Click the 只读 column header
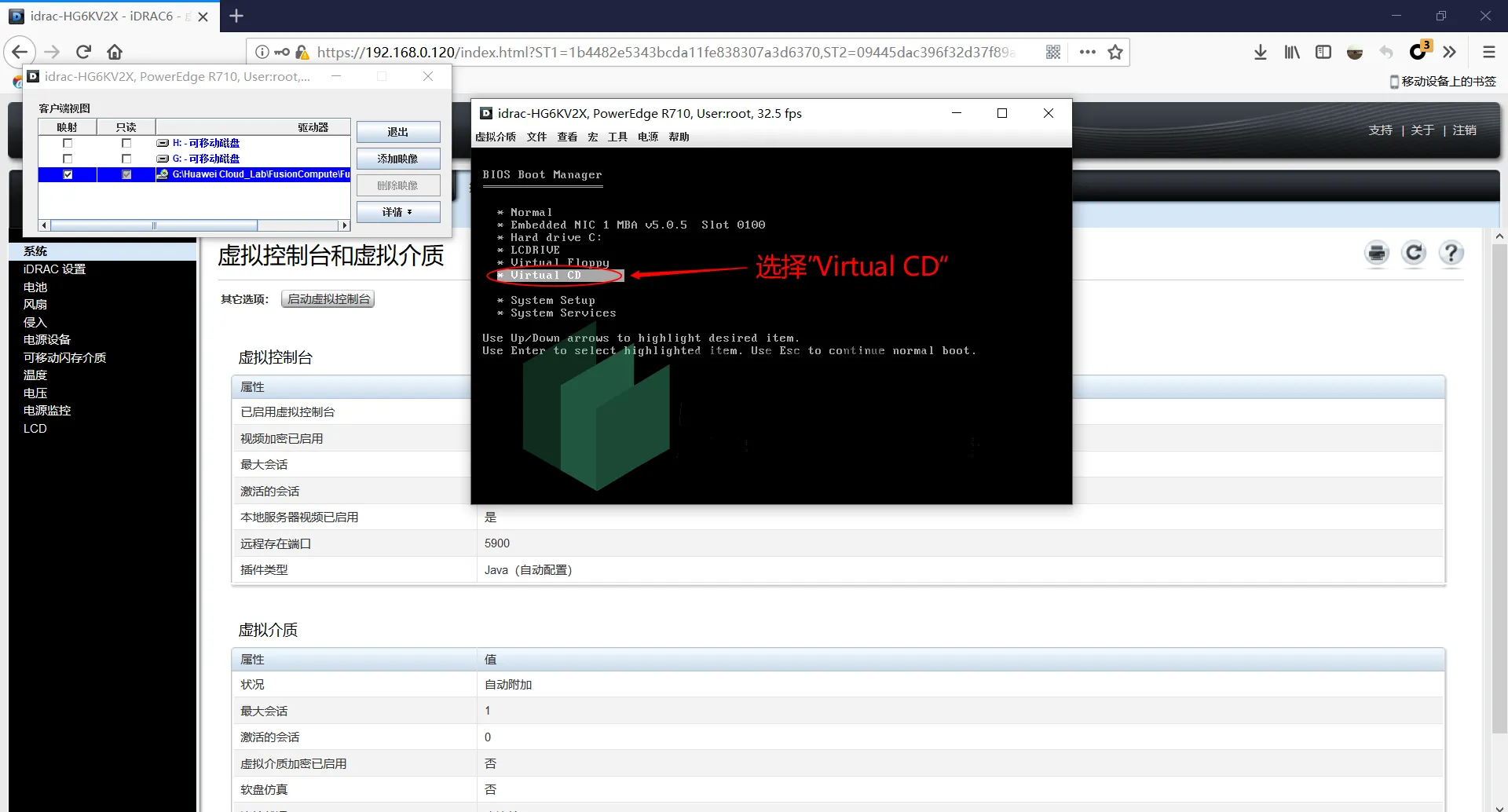 coord(126,127)
